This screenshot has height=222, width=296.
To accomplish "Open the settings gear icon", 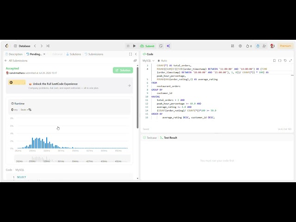I will coord(240,46).
